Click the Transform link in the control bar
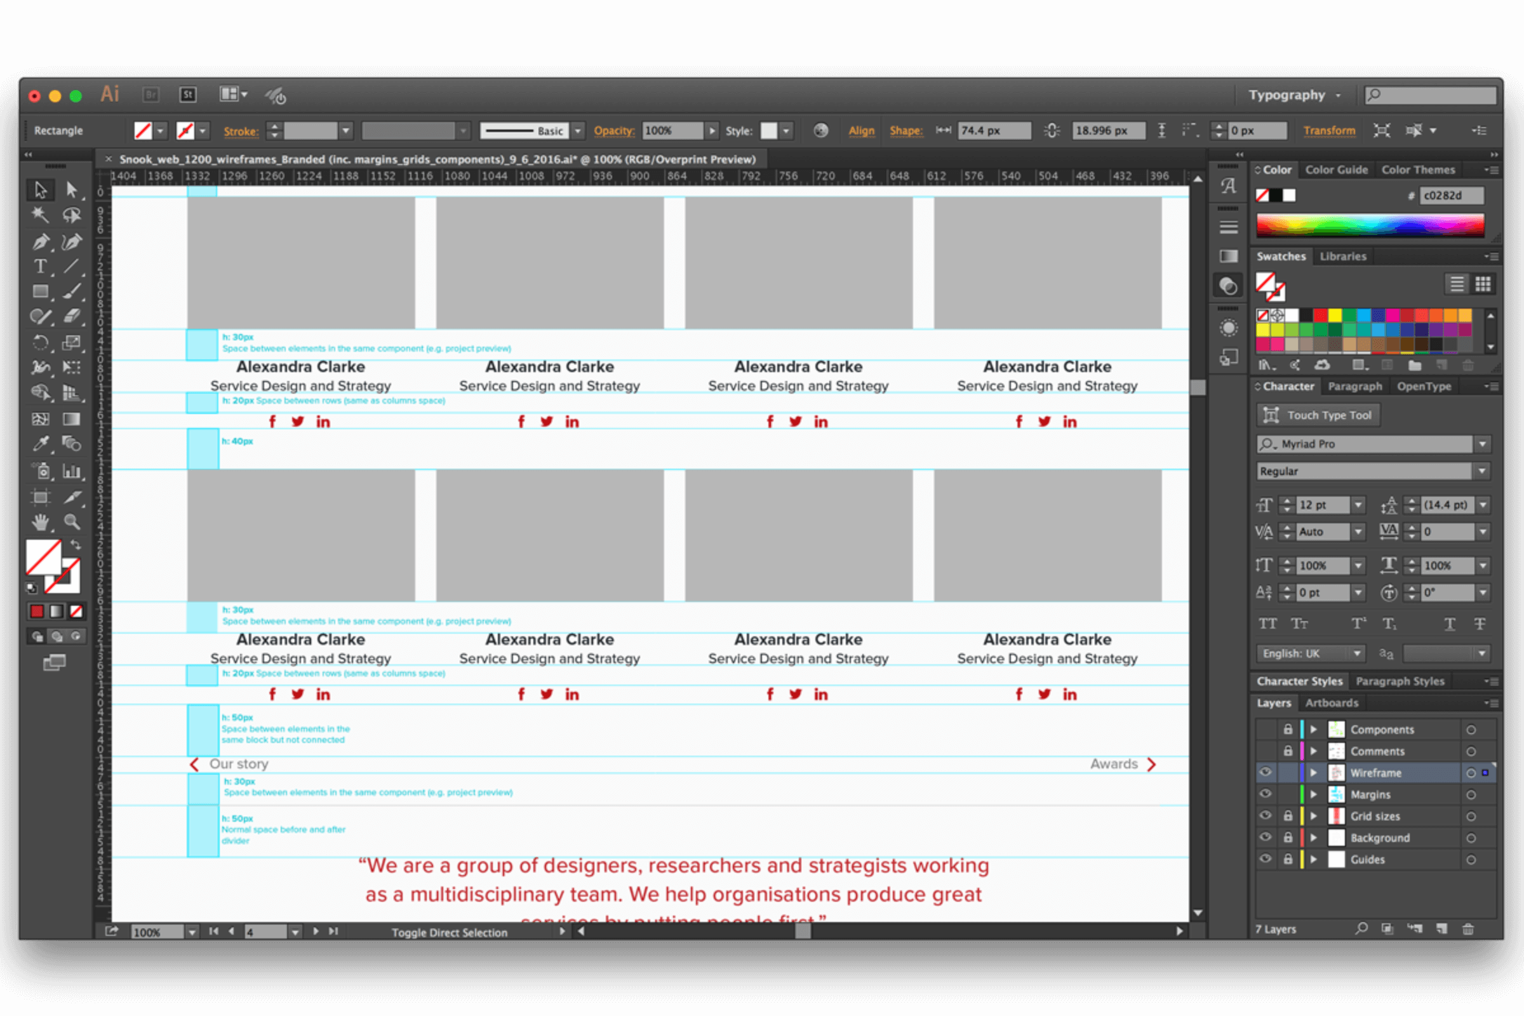This screenshot has height=1016, width=1524. pos(1330,130)
